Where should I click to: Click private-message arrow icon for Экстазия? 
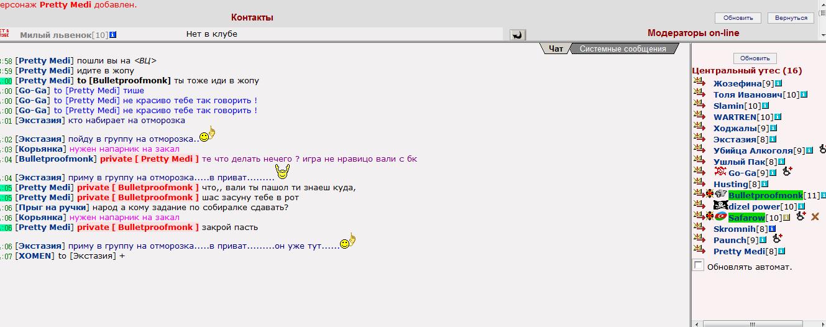tap(700, 138)
